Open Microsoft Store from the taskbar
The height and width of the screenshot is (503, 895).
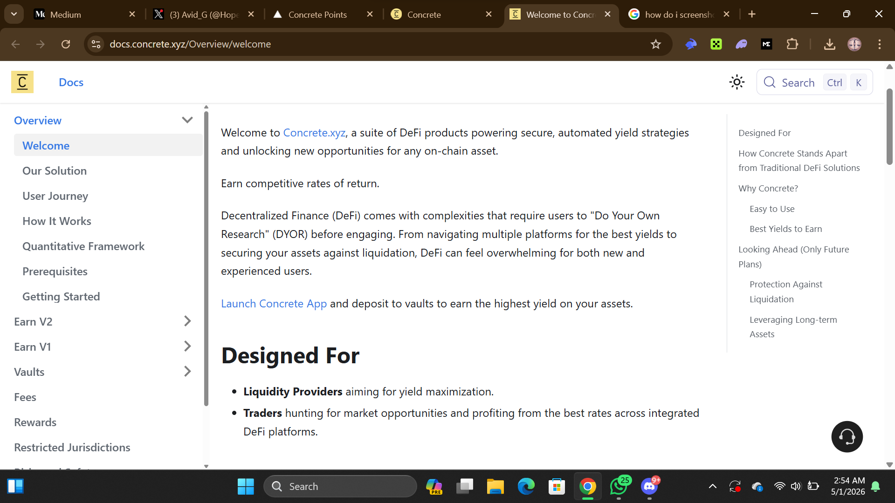557,487
